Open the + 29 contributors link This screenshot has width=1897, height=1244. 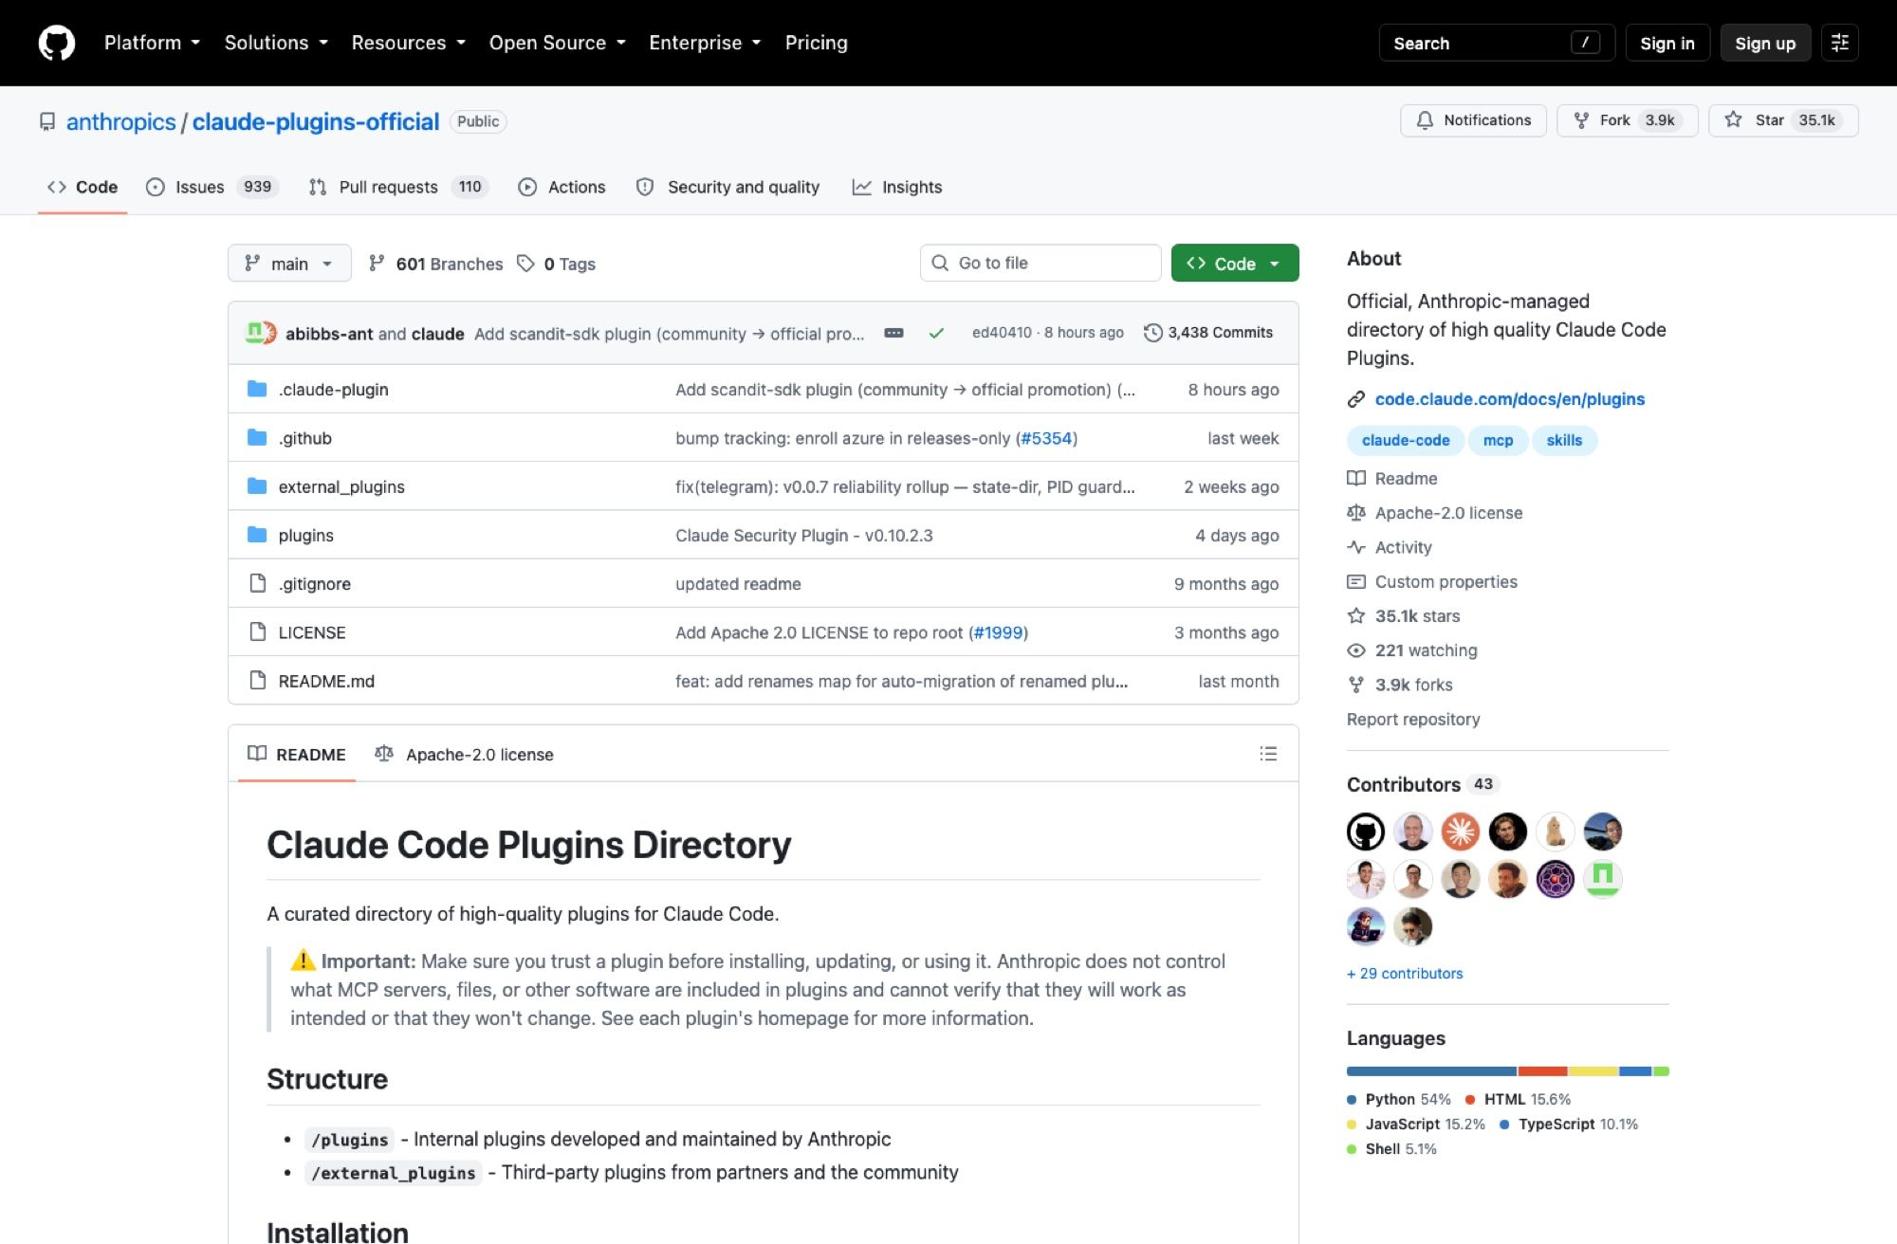click(x=1405, y=974)
